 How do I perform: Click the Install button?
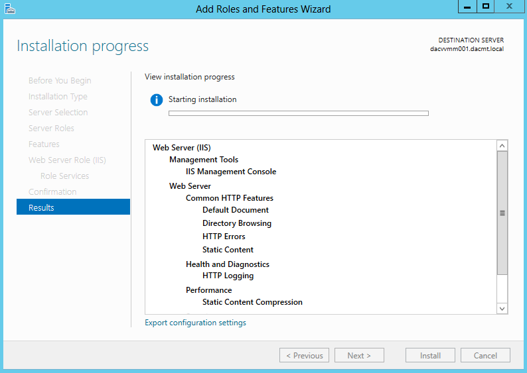(x=430, y=355)
